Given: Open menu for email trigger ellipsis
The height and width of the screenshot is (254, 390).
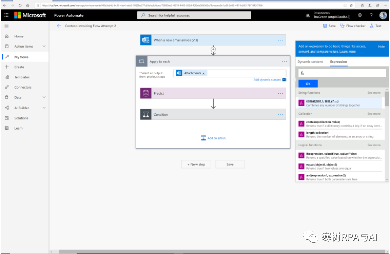Looking at the screenshot, I should tap(280, 40).
